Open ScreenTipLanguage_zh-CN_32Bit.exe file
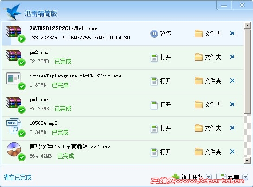This screenshot has width=253, height=187. [x=161, y=81]
